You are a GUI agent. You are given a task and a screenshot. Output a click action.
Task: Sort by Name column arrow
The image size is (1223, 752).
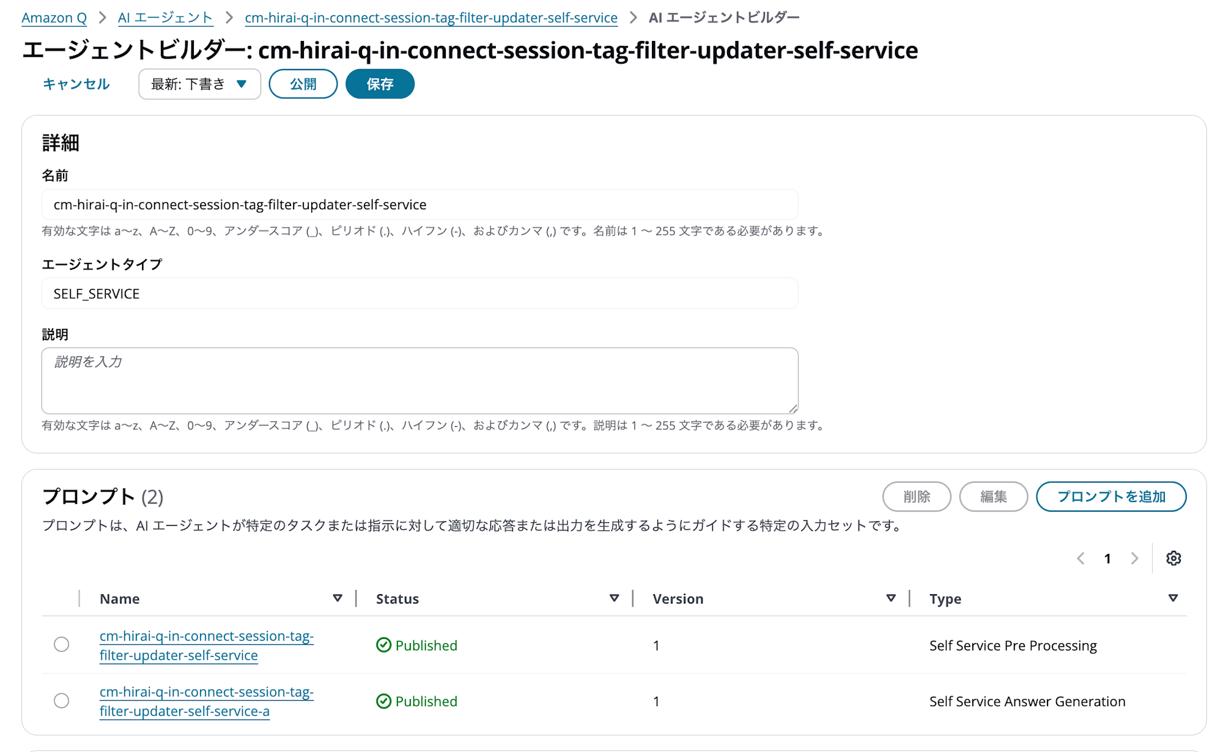(x=337, y=598)
